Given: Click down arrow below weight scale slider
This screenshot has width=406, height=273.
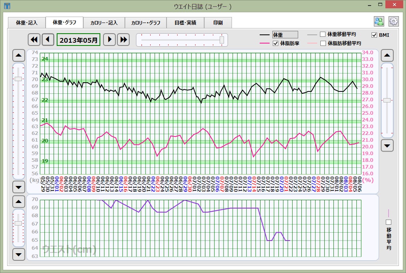Looking at the screenshot, I should click(x=19, y=187).
